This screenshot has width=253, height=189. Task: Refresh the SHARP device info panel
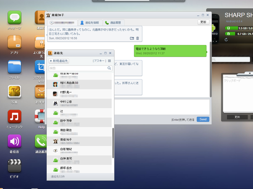(226, 39)
